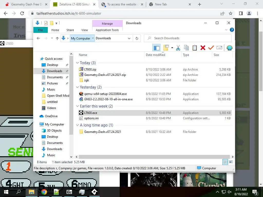Viewport: 263px width, 197px height.
Task: Open the View ribbon tab
Action: (84, 30)
